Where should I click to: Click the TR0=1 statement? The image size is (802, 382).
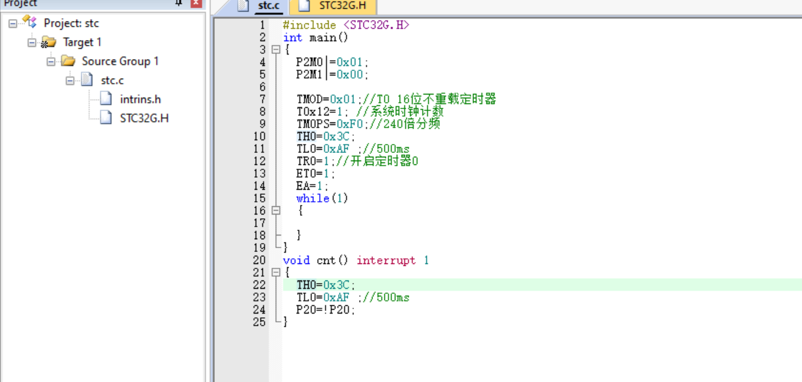tap(316, 161)
